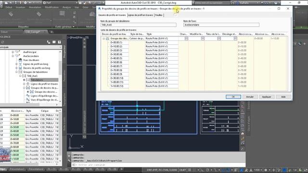Collapse Groupes de tabulations node
Screen dimensions: 308x173
click(x=16, y=72)
